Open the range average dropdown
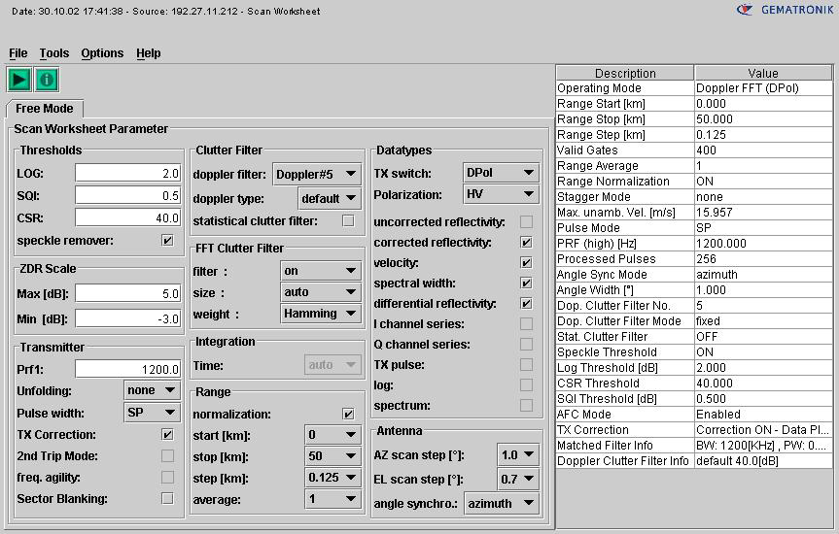This screenshot has width=839, height=534. [332, 499]
